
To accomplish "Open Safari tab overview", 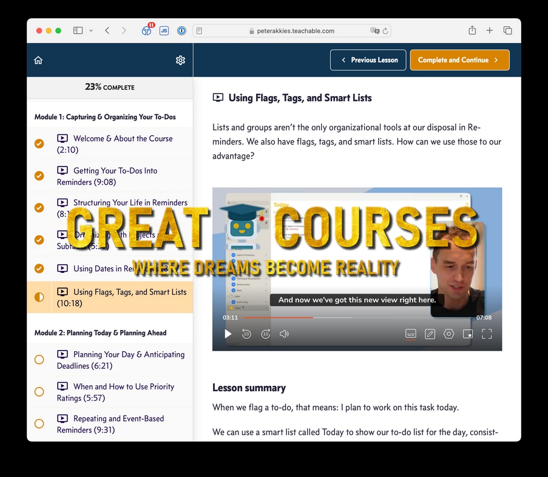I will [x=507, y=30].
